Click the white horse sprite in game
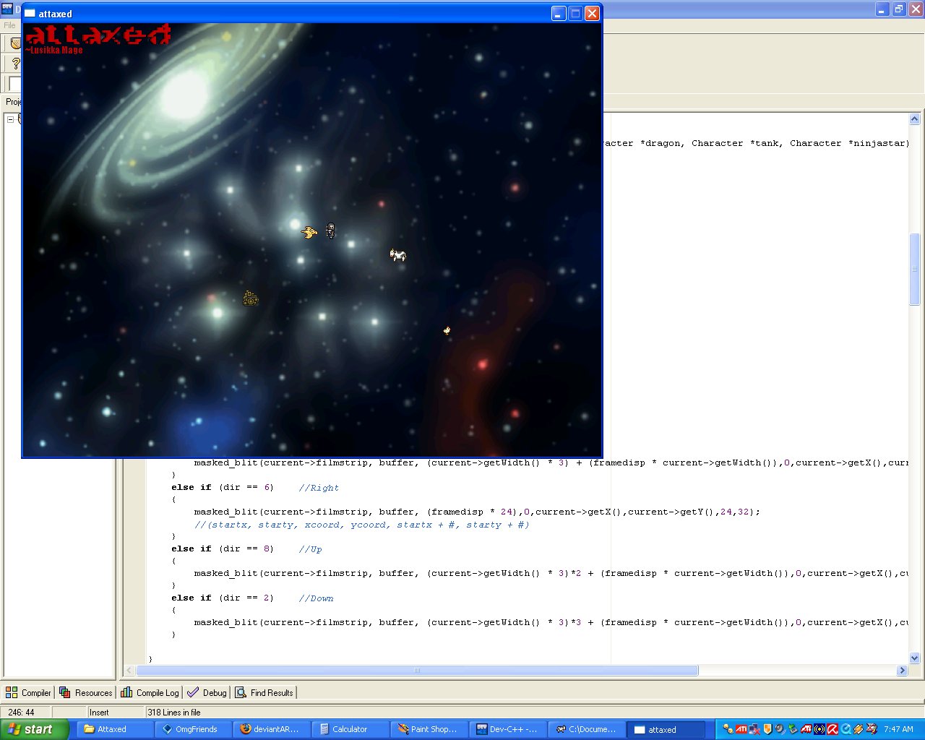Image resolution: width=925 pixels, height=740 pixels. point(397,254)
